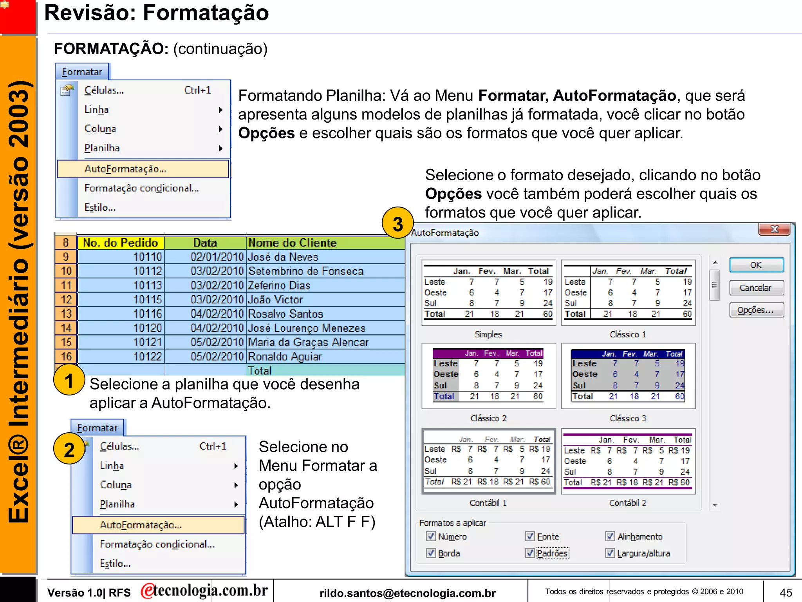Click cell 'Ronaldo Aguiar'
This screenshot has height=602, width=802.
point(326,356)
